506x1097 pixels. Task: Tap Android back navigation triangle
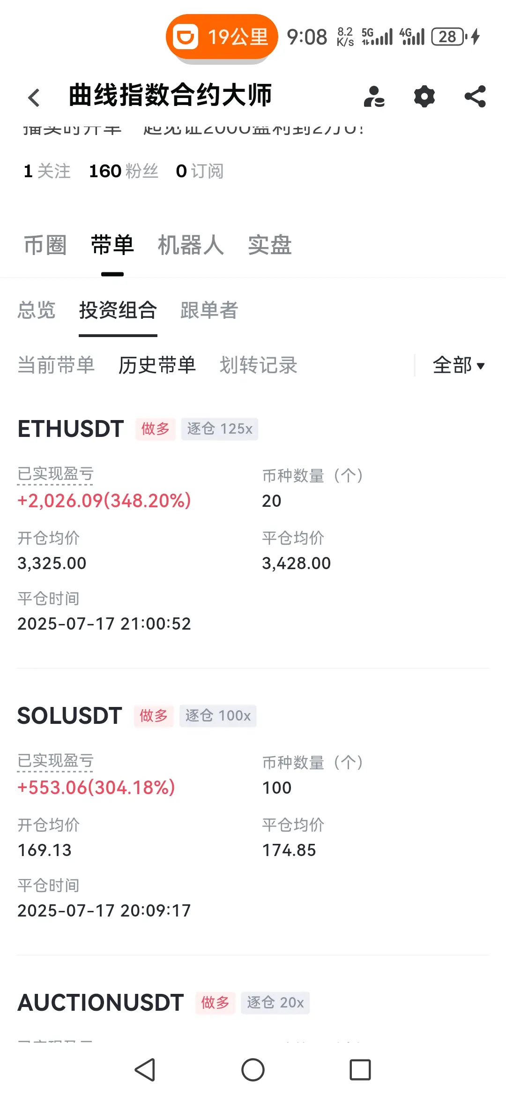[x=145, y=1070]
